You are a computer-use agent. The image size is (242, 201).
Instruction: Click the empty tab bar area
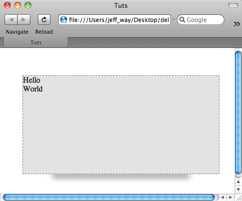pyautogui.click(x=155, y=43)
